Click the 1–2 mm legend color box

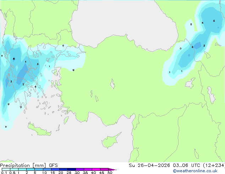point(22,169)
